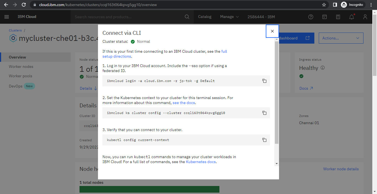
Task: Switch account via 2586444 - IBM selector
Action: click(x=261, y=17)
